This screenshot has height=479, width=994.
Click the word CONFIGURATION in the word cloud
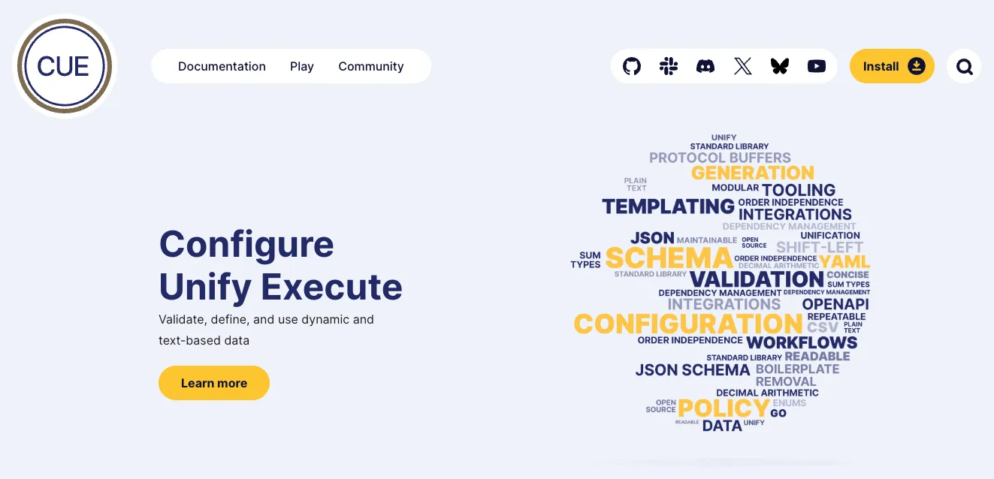[x=688, y=324]
